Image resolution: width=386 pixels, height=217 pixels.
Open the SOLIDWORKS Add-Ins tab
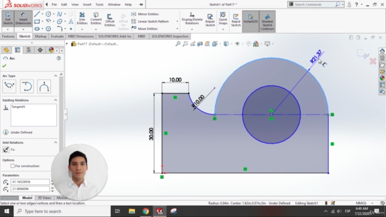pos(115,36)
